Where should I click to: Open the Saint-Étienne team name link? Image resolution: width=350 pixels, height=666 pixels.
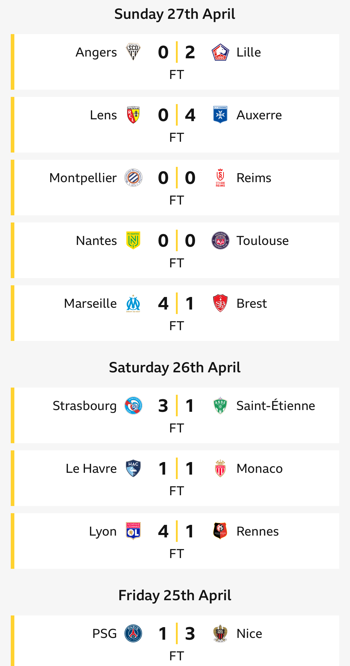click(276, 406)
